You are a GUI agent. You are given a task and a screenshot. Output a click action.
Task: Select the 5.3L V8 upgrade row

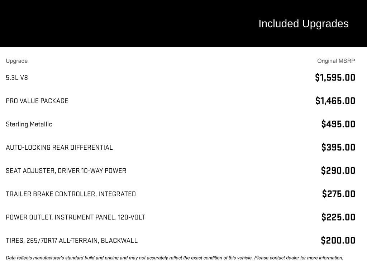[17, 78]
